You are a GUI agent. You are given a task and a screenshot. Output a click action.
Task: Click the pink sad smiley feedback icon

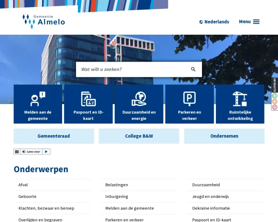pyautogui.click(x=275, y=107)
